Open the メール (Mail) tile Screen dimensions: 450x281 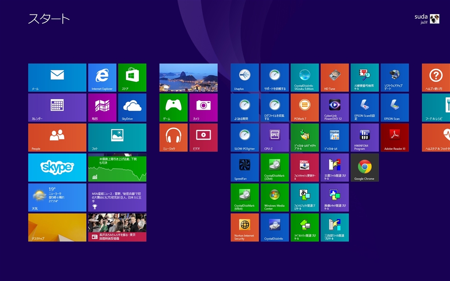tap(57, 78)
